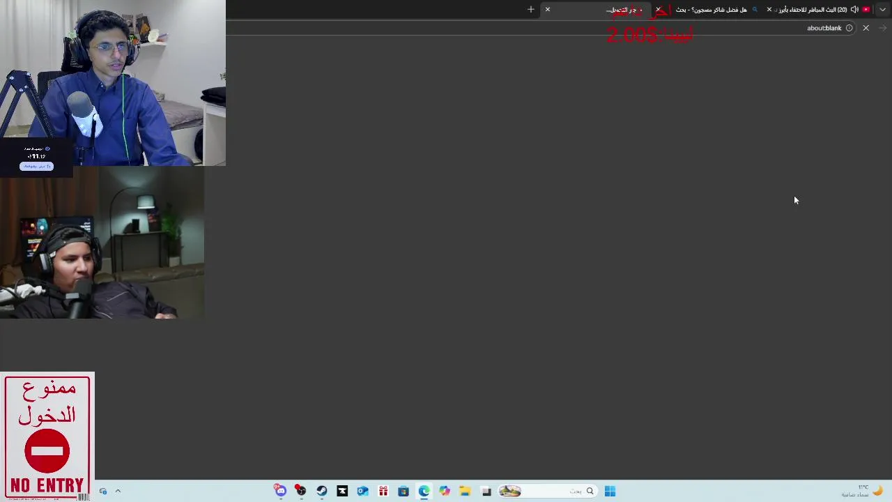892x502 pixels.
Task: Open OBS Studio from the taskbar
Action: tap(301, 491)
